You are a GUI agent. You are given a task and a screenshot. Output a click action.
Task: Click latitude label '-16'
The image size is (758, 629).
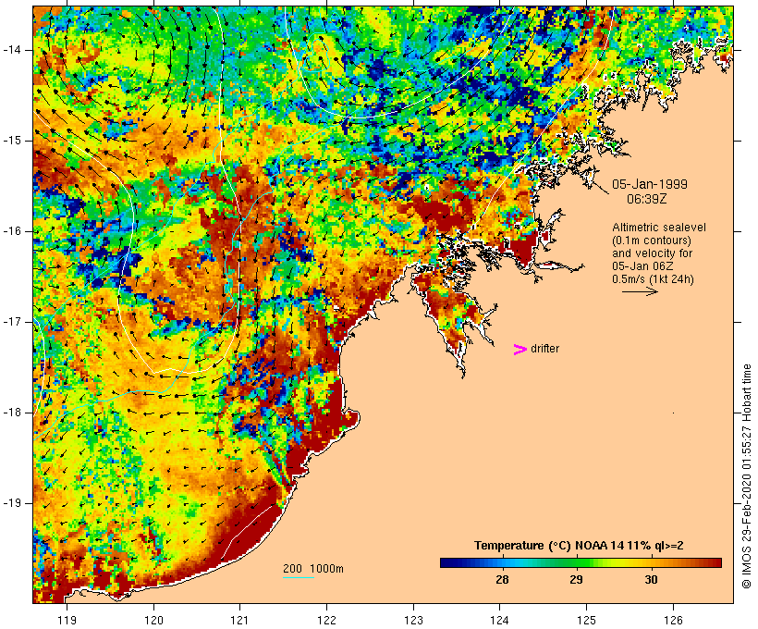click(x=12, y=231)
